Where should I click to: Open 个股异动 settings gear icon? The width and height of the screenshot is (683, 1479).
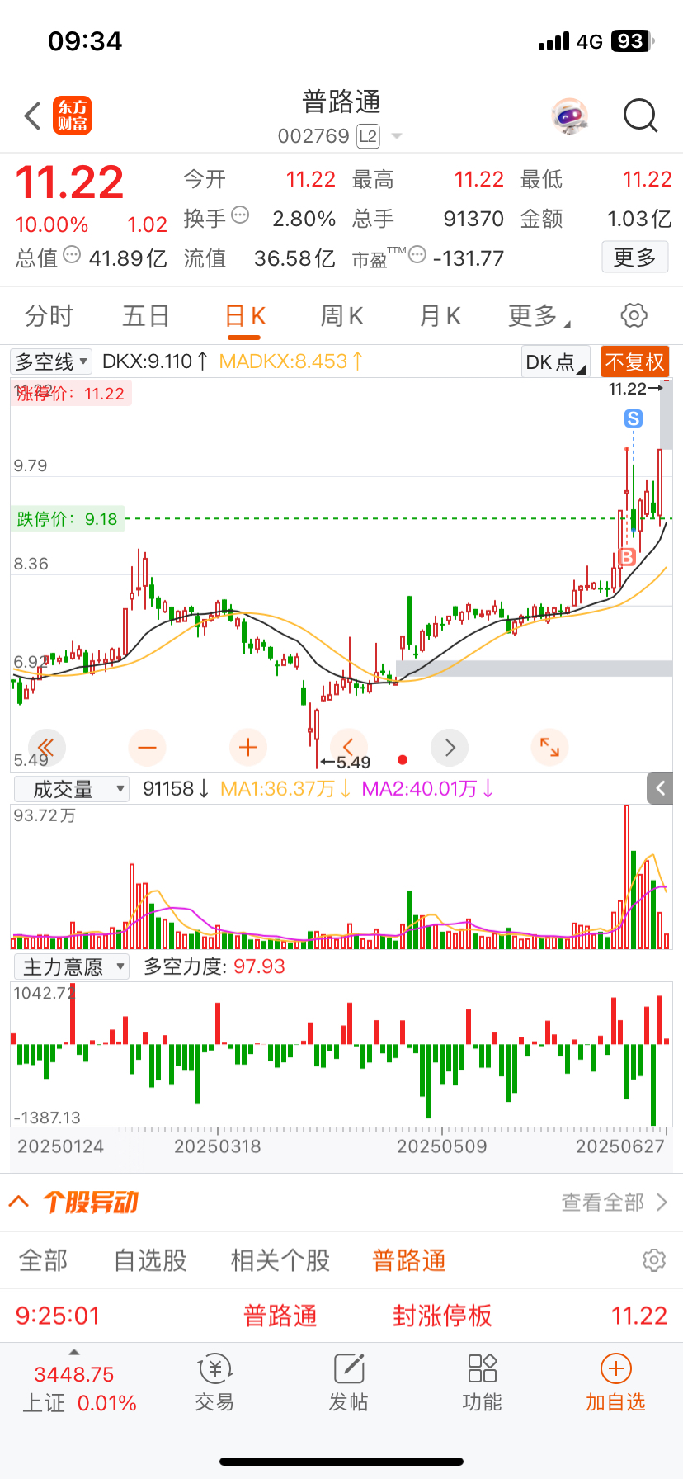(x=653, y=1260)
